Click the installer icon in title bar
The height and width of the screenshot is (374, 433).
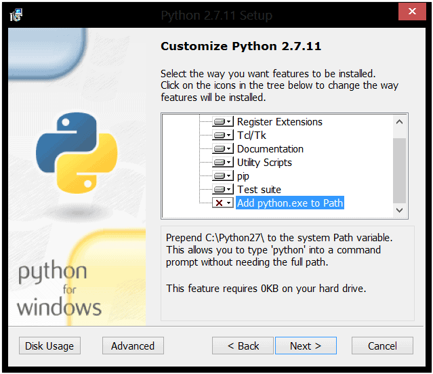16,15
